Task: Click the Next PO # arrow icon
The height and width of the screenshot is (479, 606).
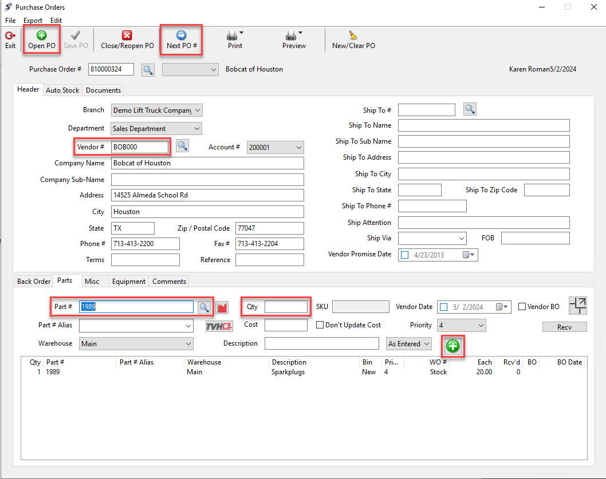Action: 181,35
